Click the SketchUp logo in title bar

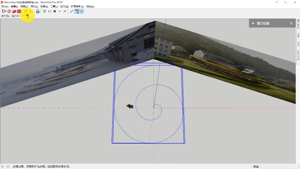pyautogui.click(x=2, y=2)
